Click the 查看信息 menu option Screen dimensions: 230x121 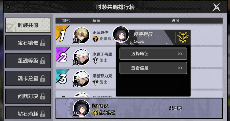pos(153,68)
